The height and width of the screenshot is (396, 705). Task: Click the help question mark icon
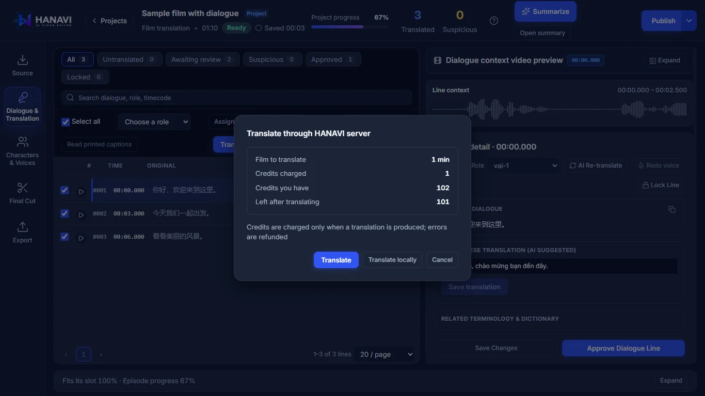tap(494, 21)
